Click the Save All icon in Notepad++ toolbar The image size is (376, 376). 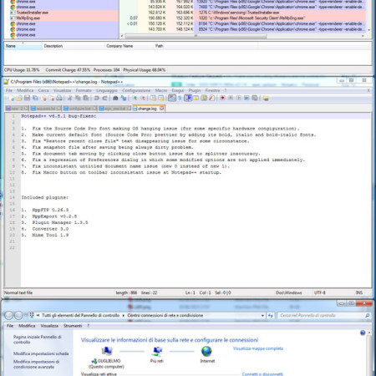coord(35,98)
